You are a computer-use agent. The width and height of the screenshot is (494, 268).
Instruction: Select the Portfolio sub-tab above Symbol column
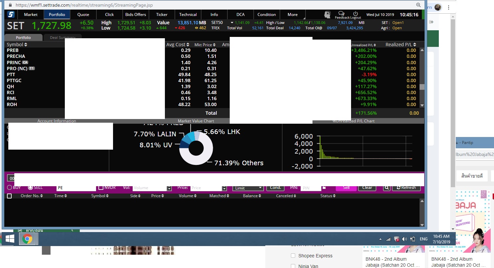point(23,38)
